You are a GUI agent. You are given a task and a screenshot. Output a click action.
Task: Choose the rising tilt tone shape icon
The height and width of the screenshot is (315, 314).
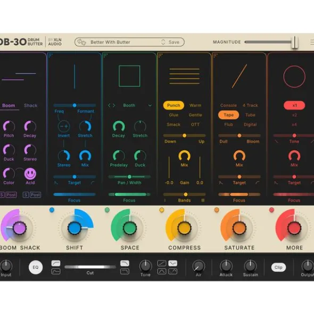click(162, 263)
